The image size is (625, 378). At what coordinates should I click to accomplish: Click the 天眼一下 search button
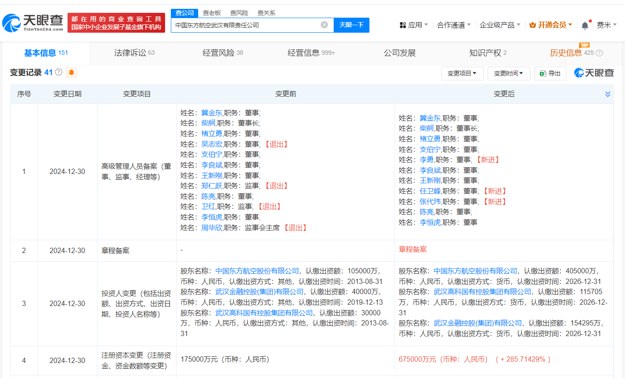(x=351, y=25)
